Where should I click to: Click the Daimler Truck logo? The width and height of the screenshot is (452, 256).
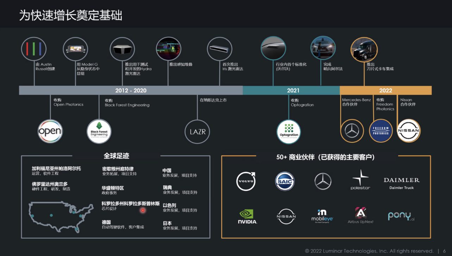(401, 183)
